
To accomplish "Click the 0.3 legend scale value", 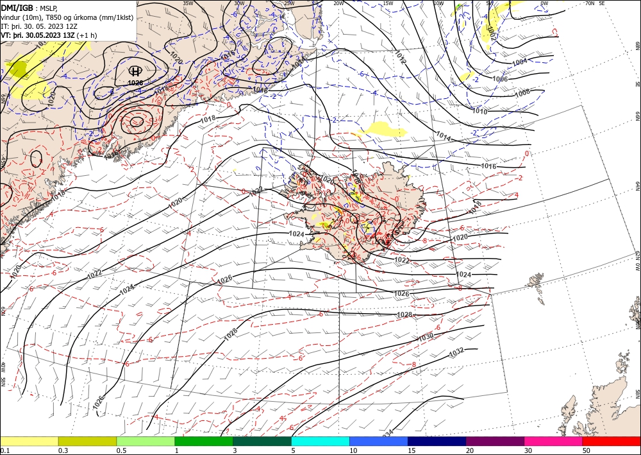I will pos(63,451).
